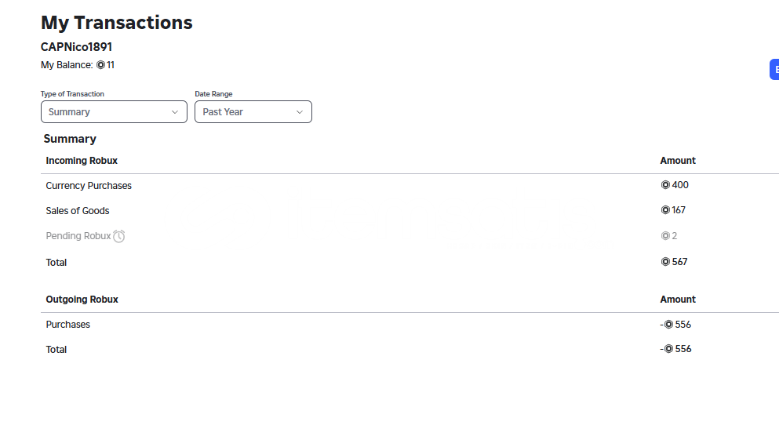Click the chevron in the Summary combo box
The height and width of the screenshot is (436, 779).
click(175, 112)
